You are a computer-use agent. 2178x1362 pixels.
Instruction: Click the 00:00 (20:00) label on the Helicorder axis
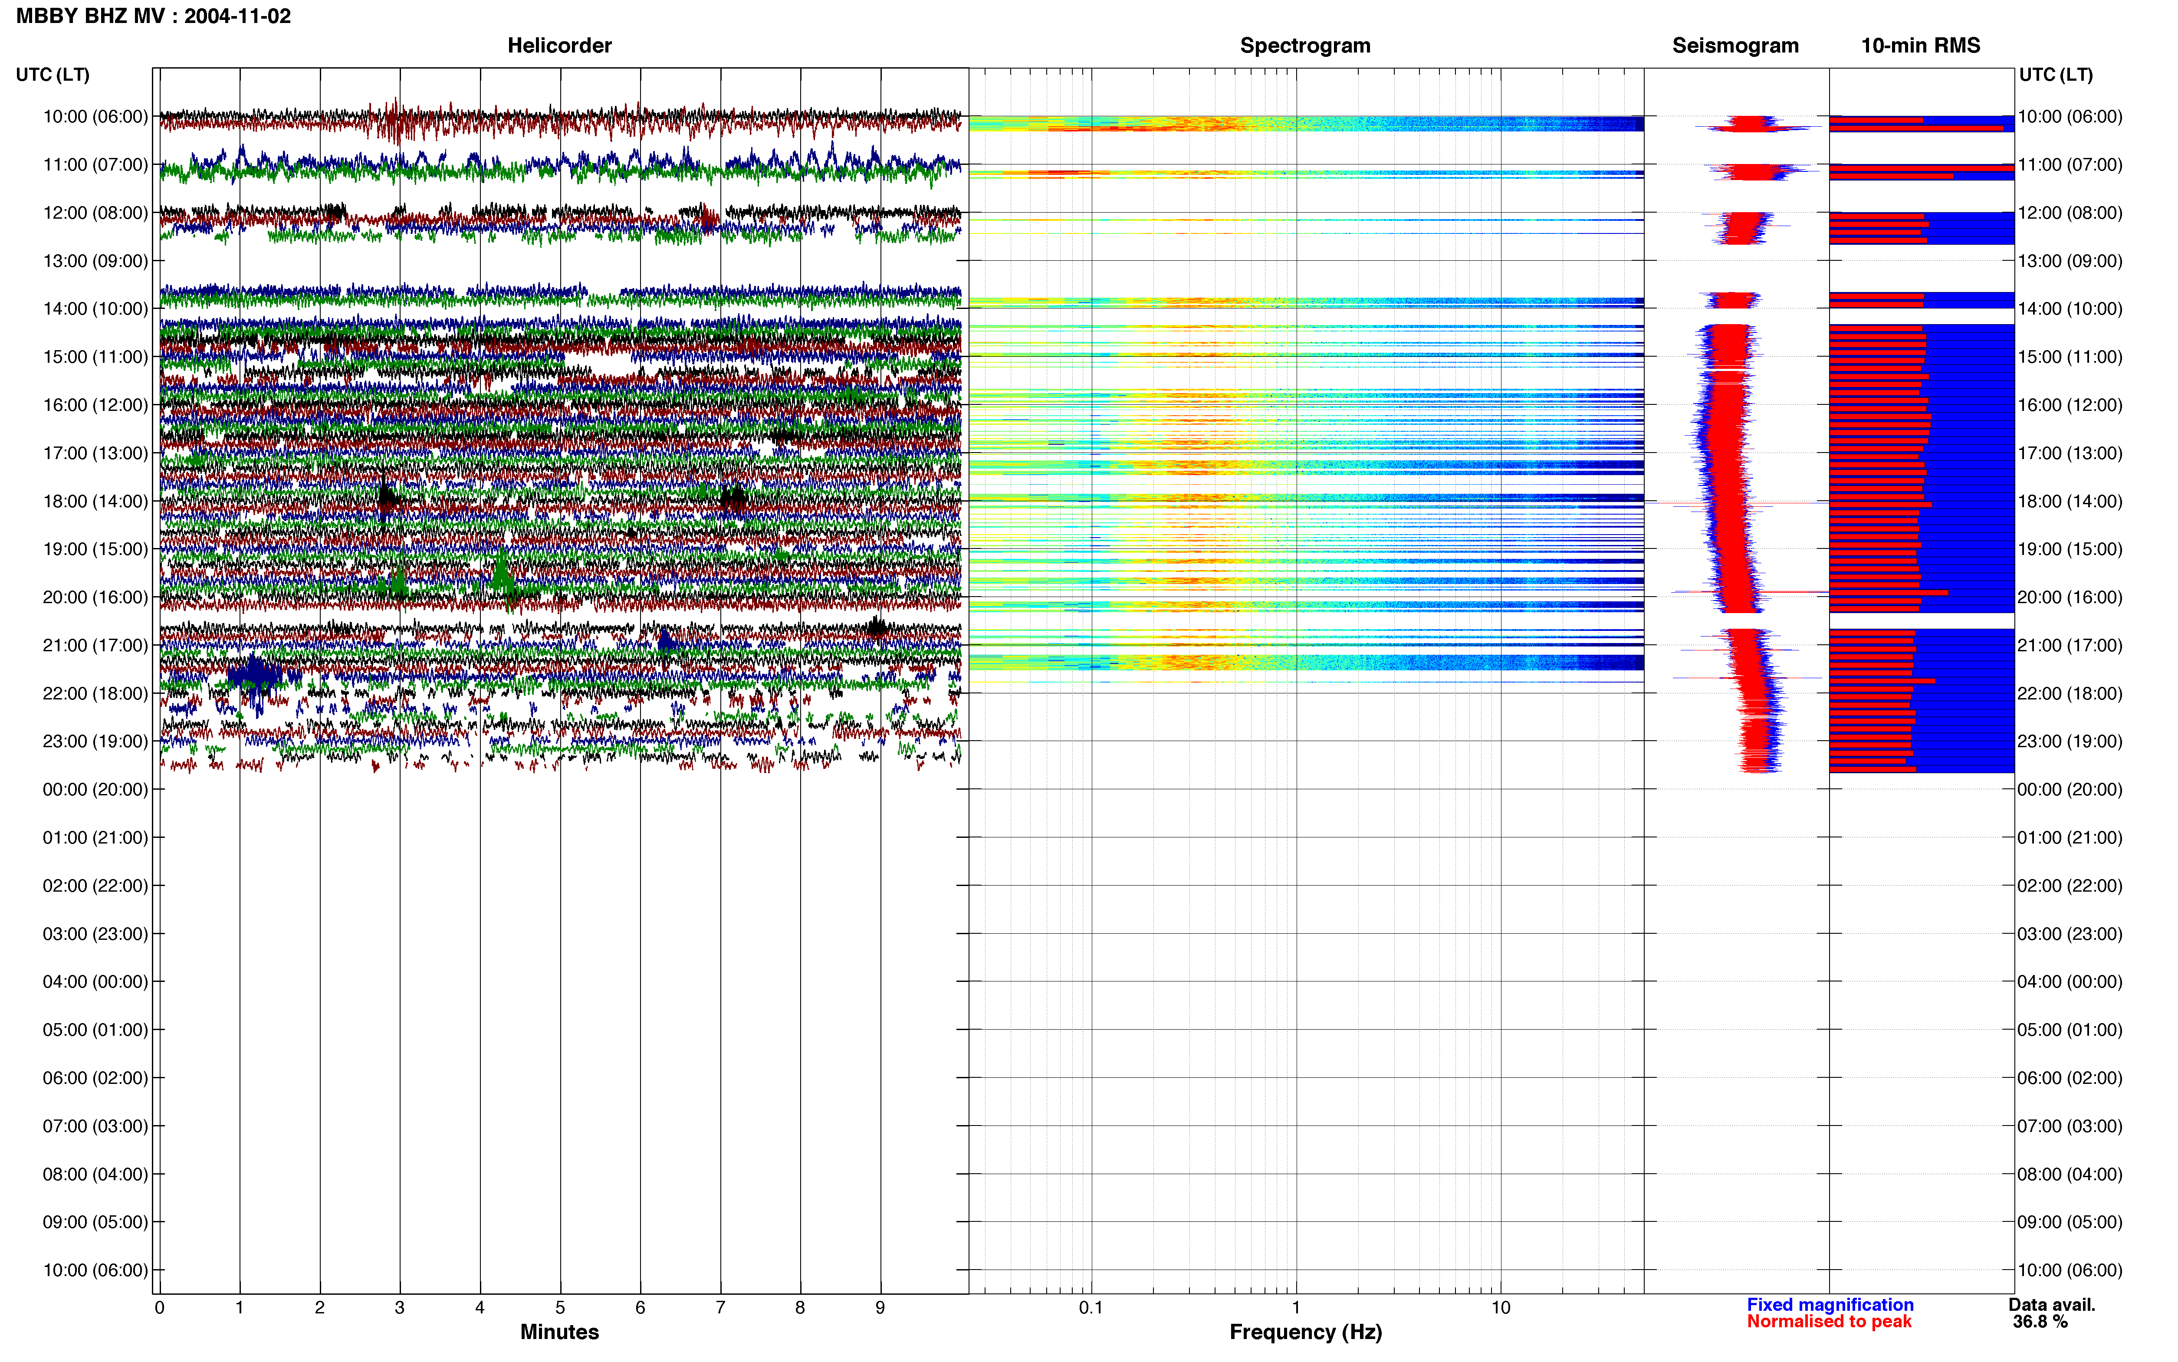[x=95, y=790]
